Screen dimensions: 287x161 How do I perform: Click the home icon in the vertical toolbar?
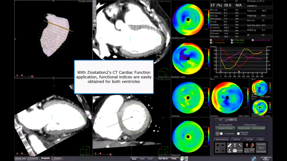(x=95, y=21)
